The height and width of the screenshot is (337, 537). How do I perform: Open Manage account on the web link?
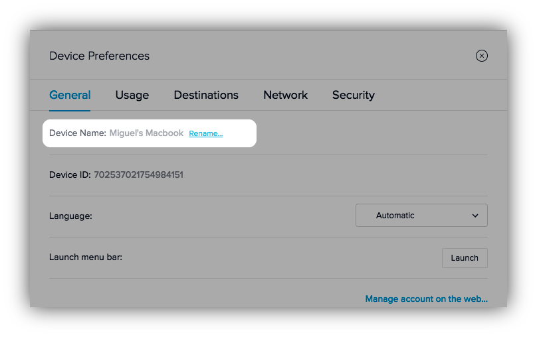[x=426, y=299]
